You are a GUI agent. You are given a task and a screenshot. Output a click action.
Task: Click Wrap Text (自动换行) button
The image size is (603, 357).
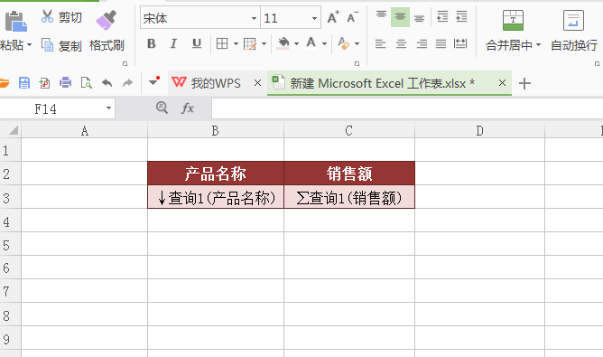574,31
